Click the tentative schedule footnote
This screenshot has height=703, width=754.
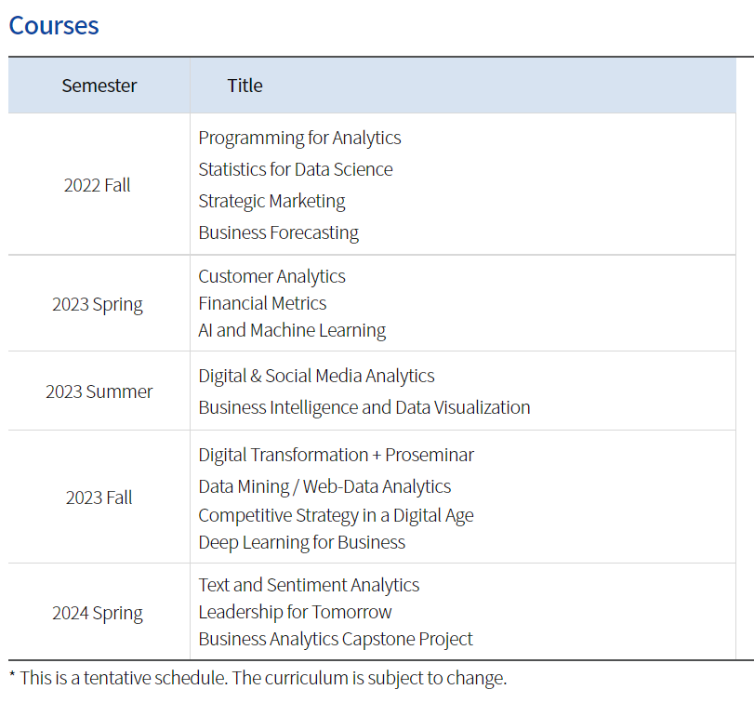258,679
